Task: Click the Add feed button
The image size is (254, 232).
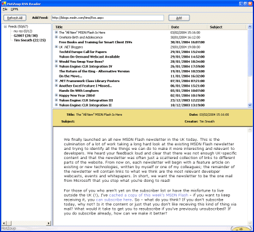Action: tap(179, 18)
